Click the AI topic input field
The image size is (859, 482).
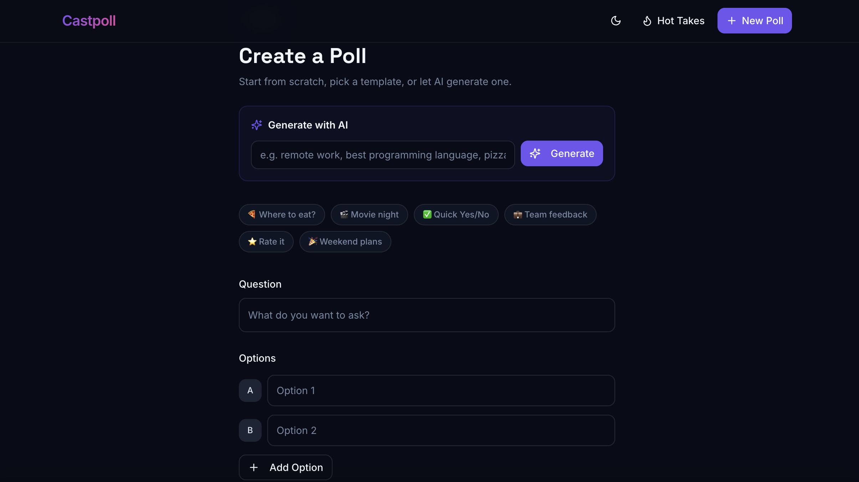point(382,155)
